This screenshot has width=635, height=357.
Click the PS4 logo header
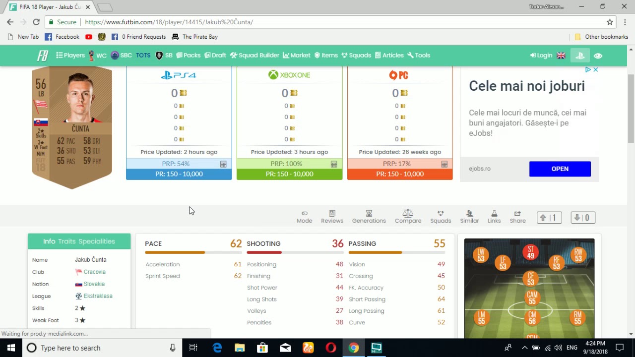(179, 75)
